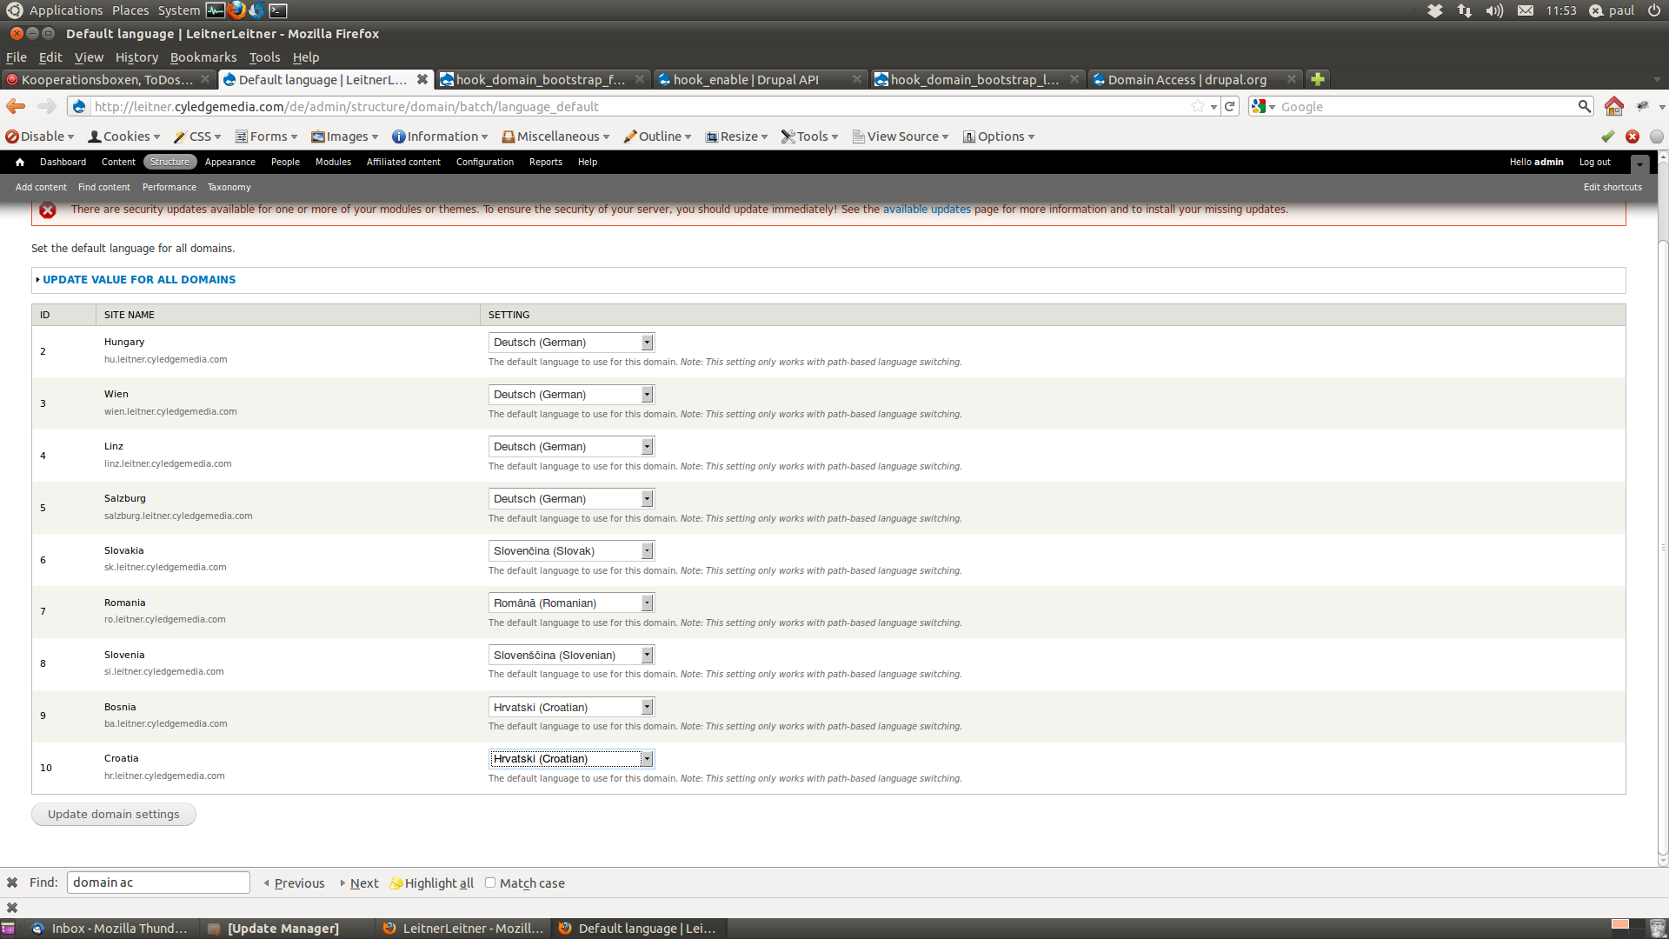This screenshot has height=939, width=1669.
Task: Open the History menu
Action: [136, 57]
